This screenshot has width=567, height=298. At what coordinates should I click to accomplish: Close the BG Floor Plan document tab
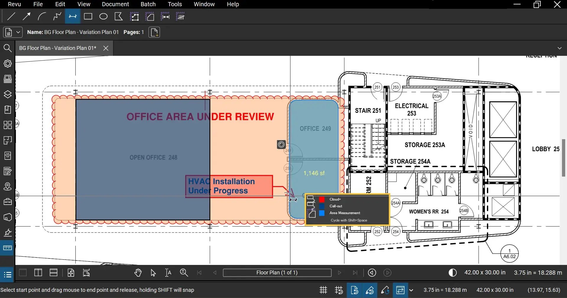[x=106, y=48]
